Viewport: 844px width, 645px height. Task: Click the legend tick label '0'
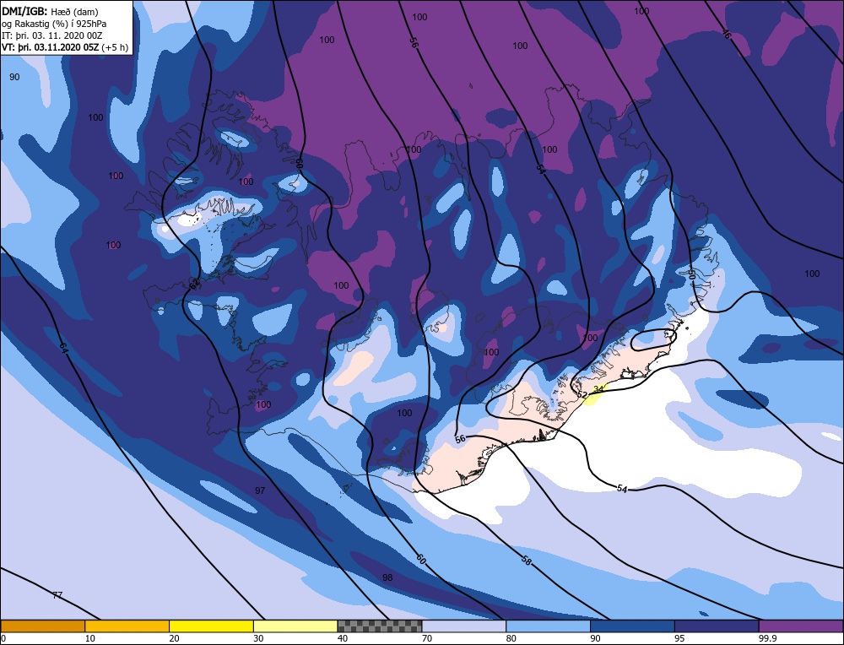point(3,638)
